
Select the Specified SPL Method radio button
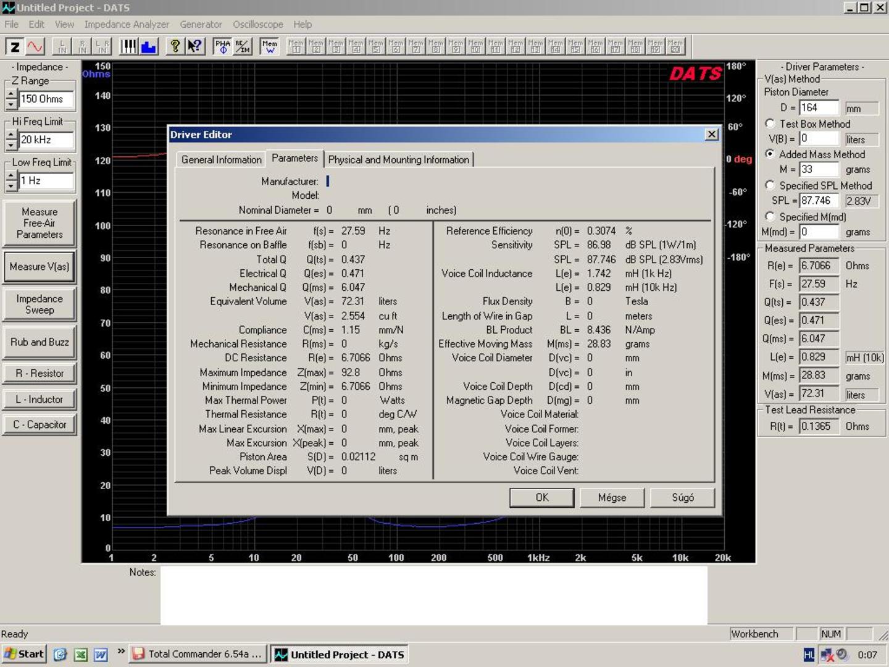(x=770, y=185)
